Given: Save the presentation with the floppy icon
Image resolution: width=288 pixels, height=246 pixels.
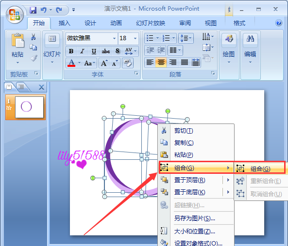Looking at the screenshot, I should [x=33, y=10].
